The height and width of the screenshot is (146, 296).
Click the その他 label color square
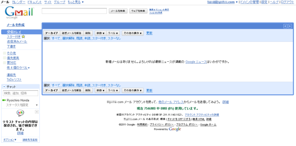click(4, 53)
